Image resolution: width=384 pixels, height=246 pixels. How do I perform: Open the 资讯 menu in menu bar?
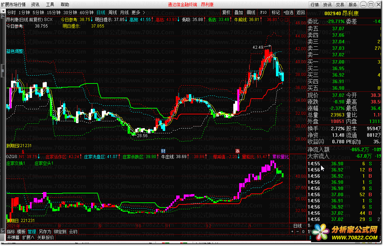pyautogui.click(x=35, y=4)
